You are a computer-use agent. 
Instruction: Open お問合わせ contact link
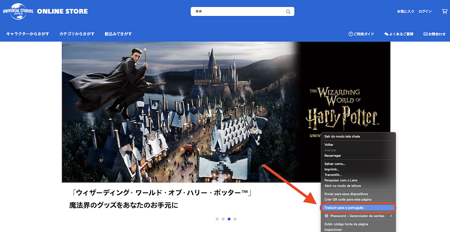(434, 34)
